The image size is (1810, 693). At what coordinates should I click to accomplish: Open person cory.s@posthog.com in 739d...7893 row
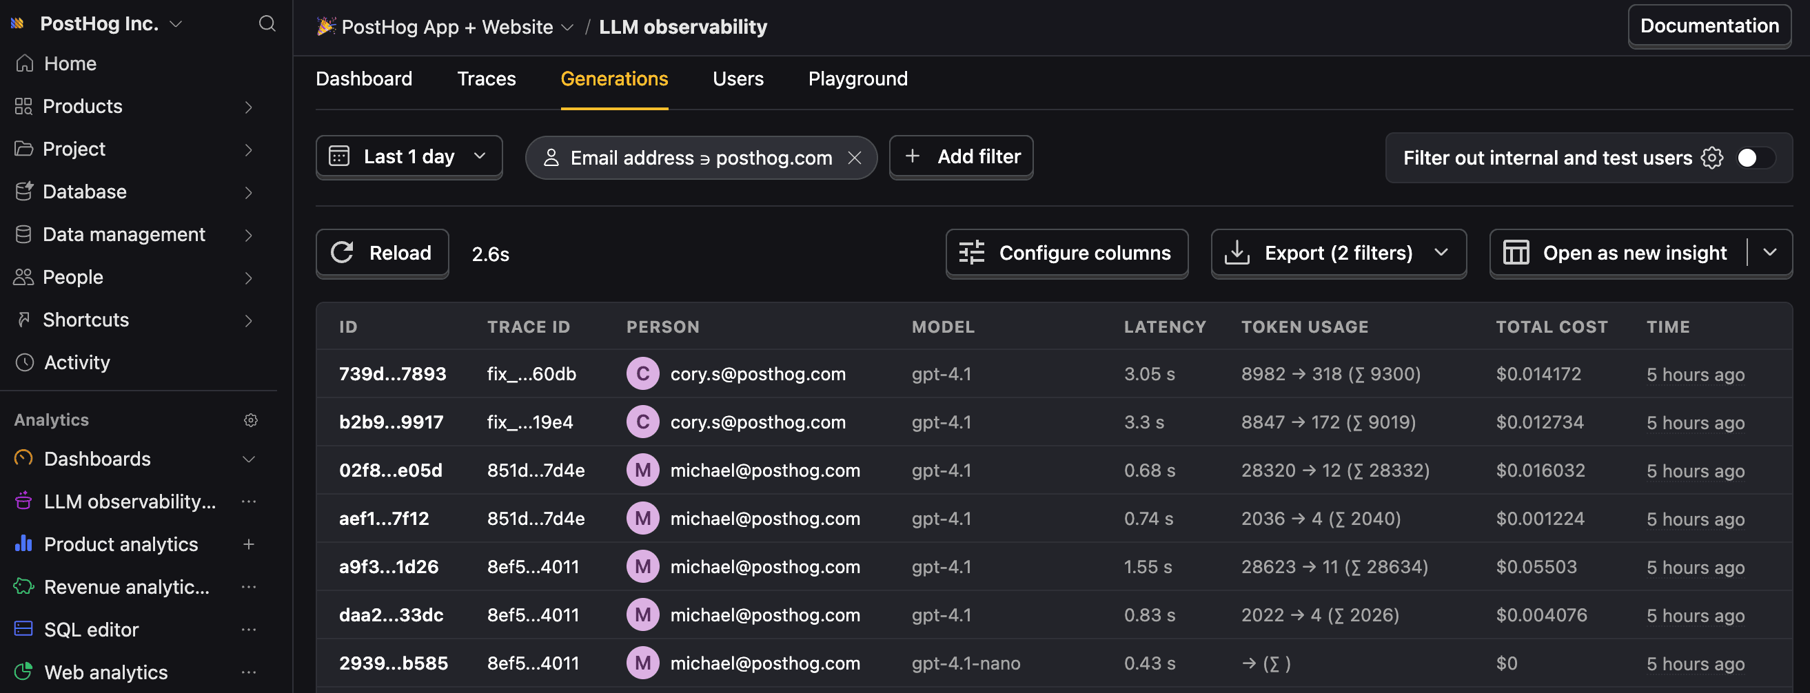click(x=757, y=374)
